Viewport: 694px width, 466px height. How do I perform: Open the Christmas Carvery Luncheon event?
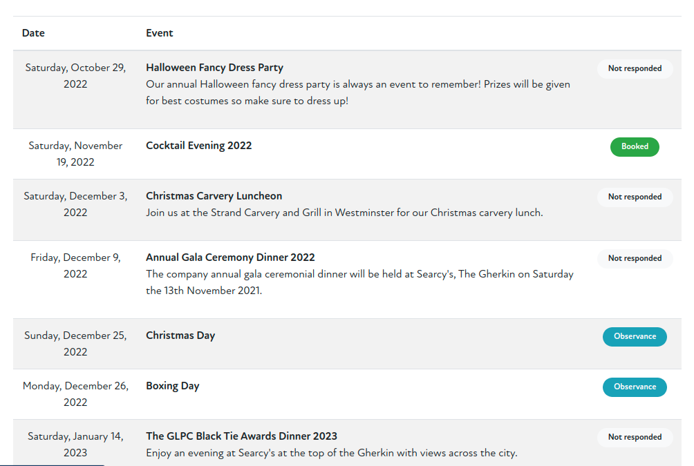pos(214,196)
